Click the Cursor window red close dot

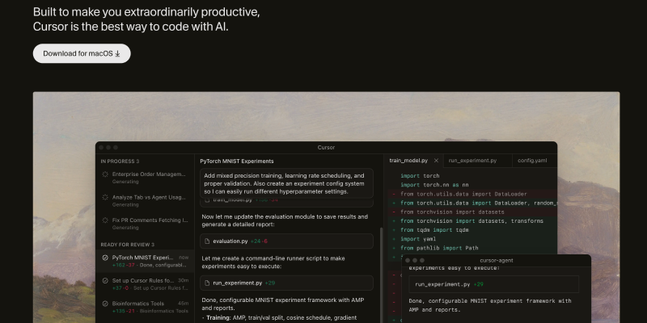[x=101, y=148]
